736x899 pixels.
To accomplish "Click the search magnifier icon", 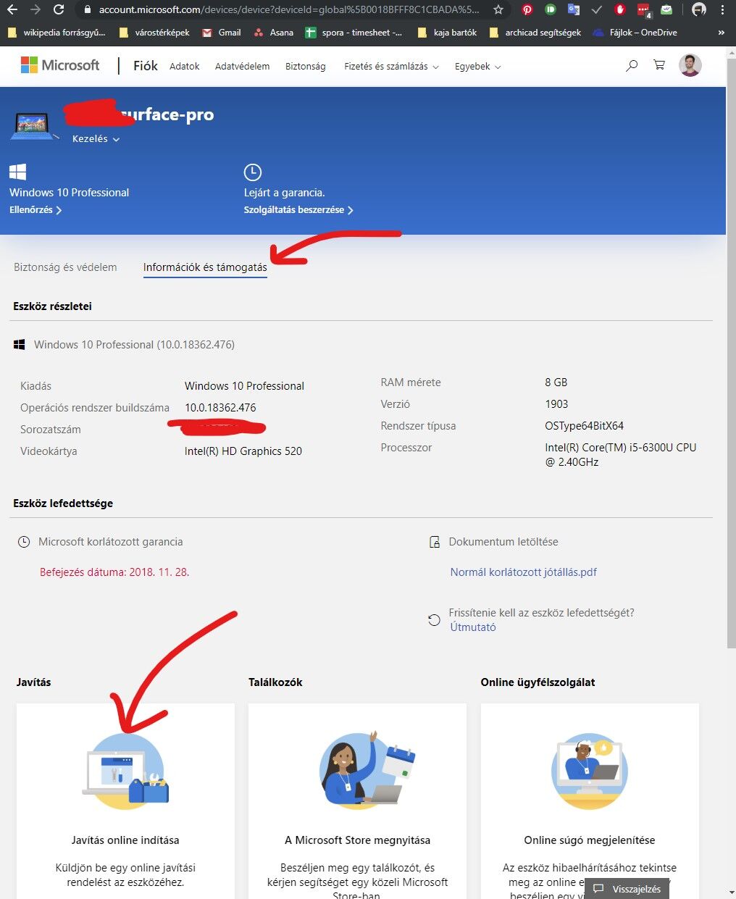I will (632, 65).
